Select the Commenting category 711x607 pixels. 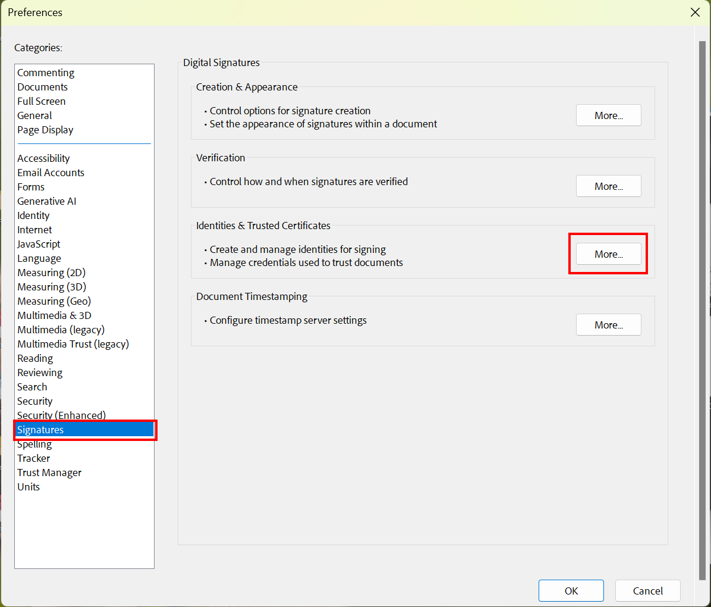click(46, 72)
